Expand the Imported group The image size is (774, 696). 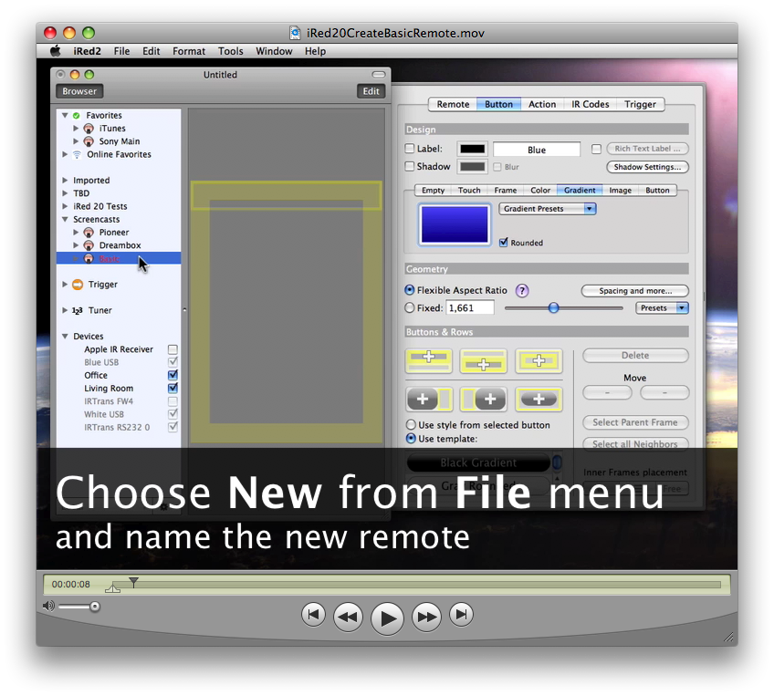click(x=65, y=180)
